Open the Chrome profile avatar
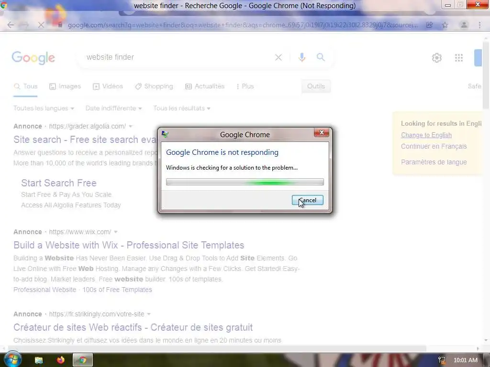Screen dimensions: 490x367 pos(464,25)
